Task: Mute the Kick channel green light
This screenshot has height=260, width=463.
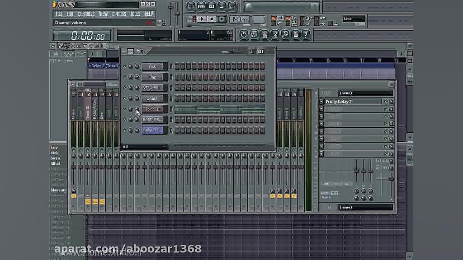Action: point(125,67)
